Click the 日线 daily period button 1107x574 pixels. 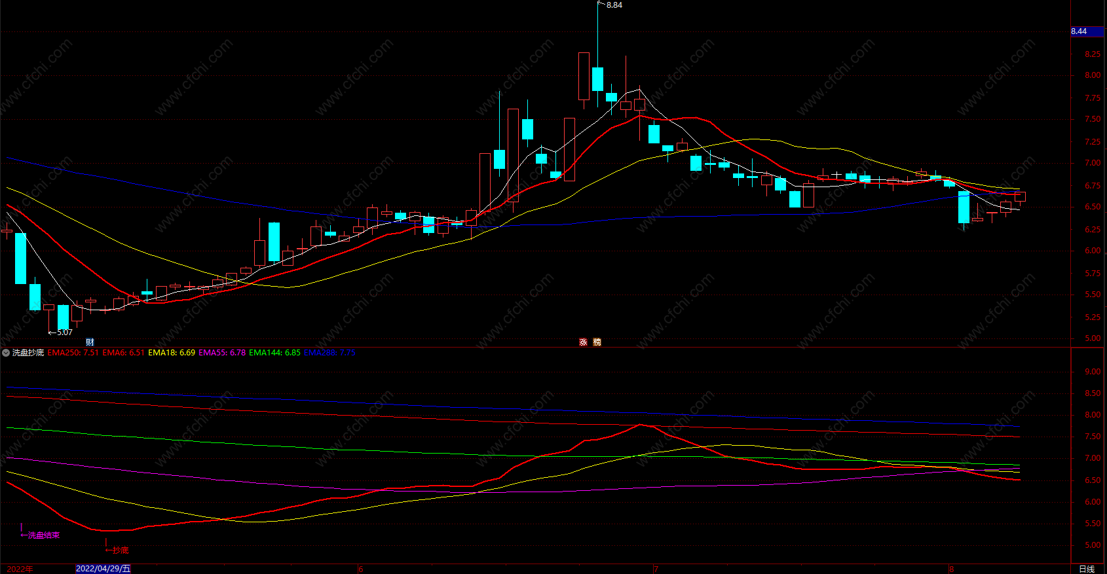pos(1087,569)
